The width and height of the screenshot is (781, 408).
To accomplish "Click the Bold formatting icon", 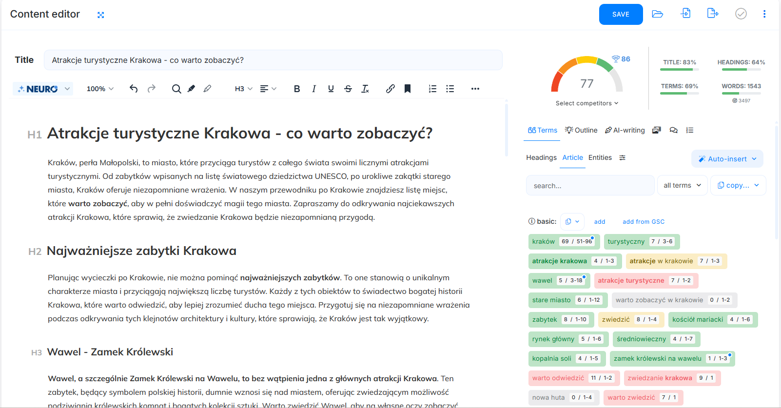I will [x=296, y=89].
